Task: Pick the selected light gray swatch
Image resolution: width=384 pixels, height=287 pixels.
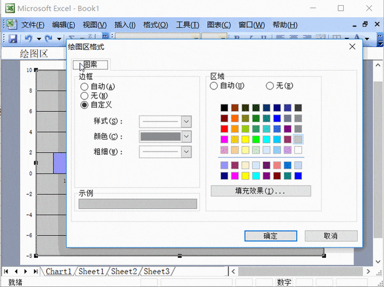Action: tap(298, 139)
